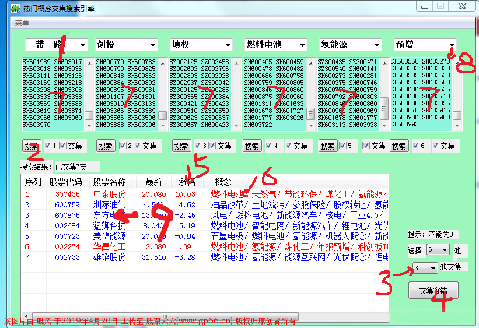Click 搜索 button for pool 5
Viewport: 479px width, 328px height.
[x=328, y=146]
